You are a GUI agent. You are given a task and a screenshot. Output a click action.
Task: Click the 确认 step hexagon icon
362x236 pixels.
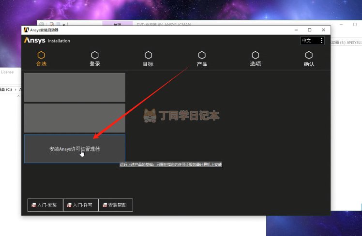coord(309,55)
